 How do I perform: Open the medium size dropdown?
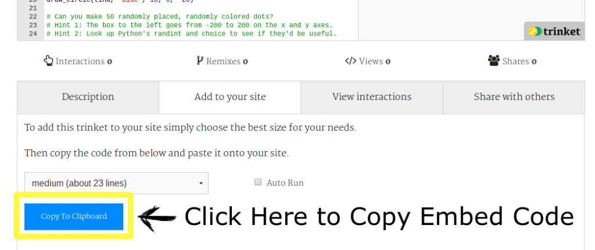116,183
